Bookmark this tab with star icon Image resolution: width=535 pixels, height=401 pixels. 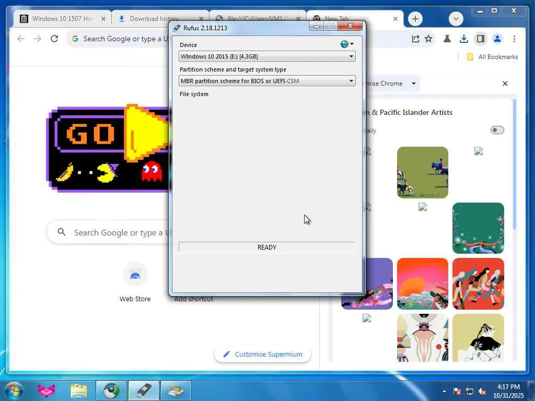(428, 39)
